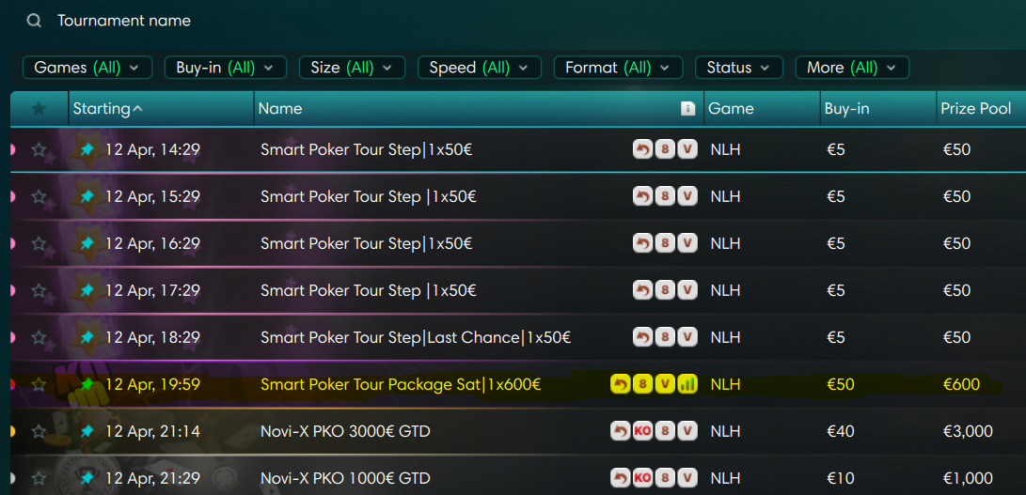
Task: Open the Speed filter dropdown
Action: coord(479,68)
